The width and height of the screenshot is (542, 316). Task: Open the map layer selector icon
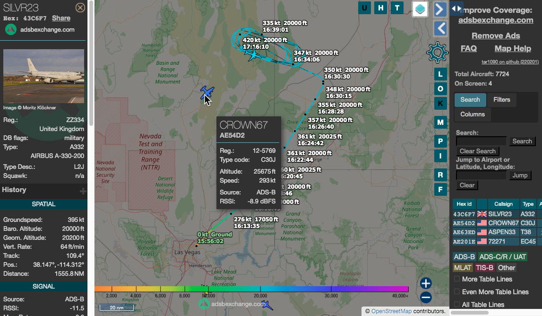[420, 9]
